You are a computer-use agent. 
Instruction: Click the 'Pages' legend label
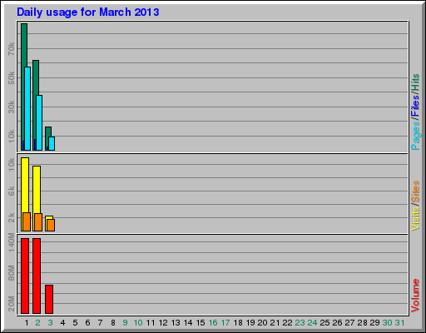click(x=415, y=136)
